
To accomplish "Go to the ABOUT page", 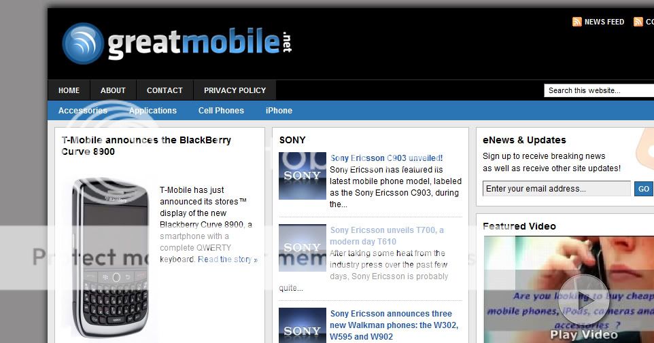I will pyautogui.click(x=113, y=90).
